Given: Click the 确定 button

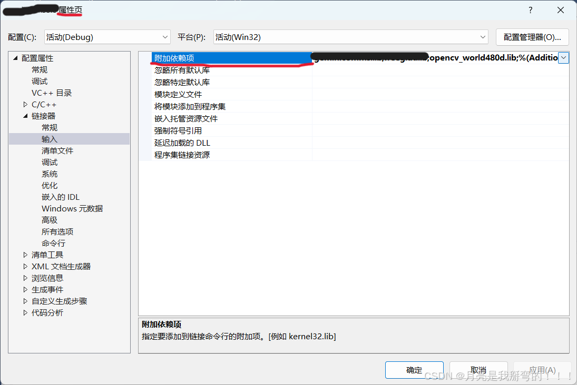Looking at the screenshot, I should pyautogui.click(x=414, y=370).
